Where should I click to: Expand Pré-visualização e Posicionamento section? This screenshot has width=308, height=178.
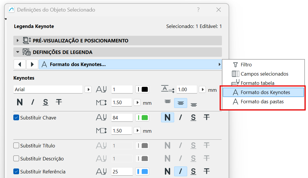(18, 41)
